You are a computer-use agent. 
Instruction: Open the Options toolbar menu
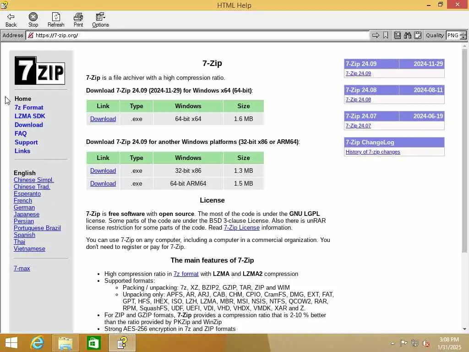pos(100,20)
